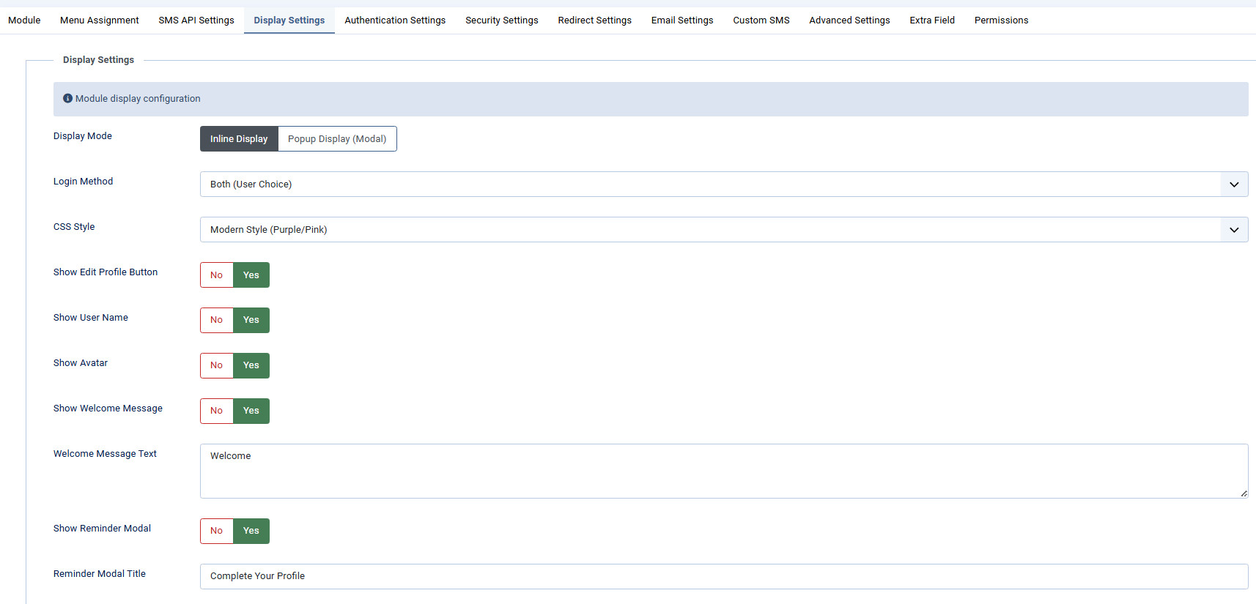The image size is (1256, 604).
Task: Click the info icon beside Module display configuration
Action: click(67, 99)
